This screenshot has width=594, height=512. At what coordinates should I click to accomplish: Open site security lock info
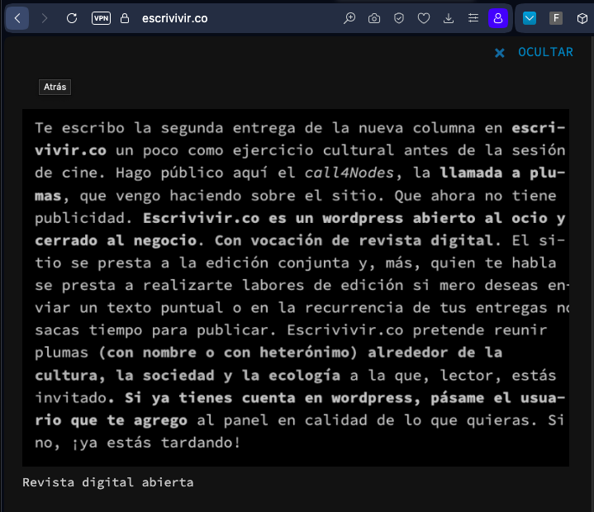tap(125, 18)
